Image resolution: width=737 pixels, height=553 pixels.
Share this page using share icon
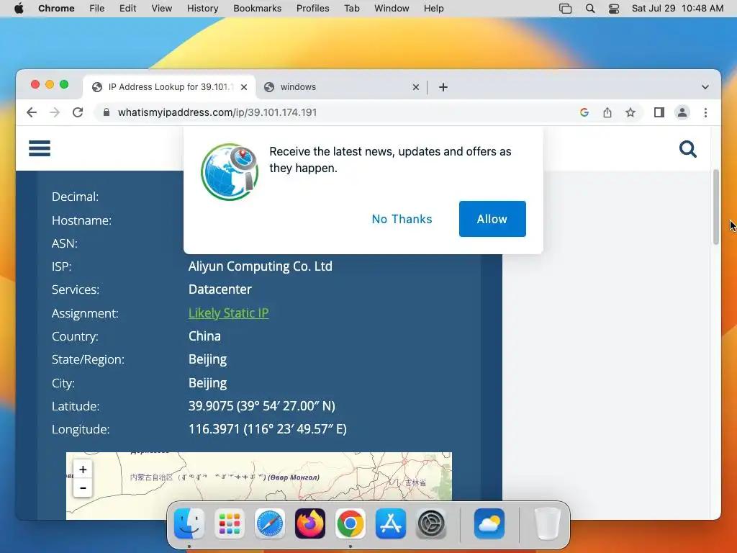(607, 112)
